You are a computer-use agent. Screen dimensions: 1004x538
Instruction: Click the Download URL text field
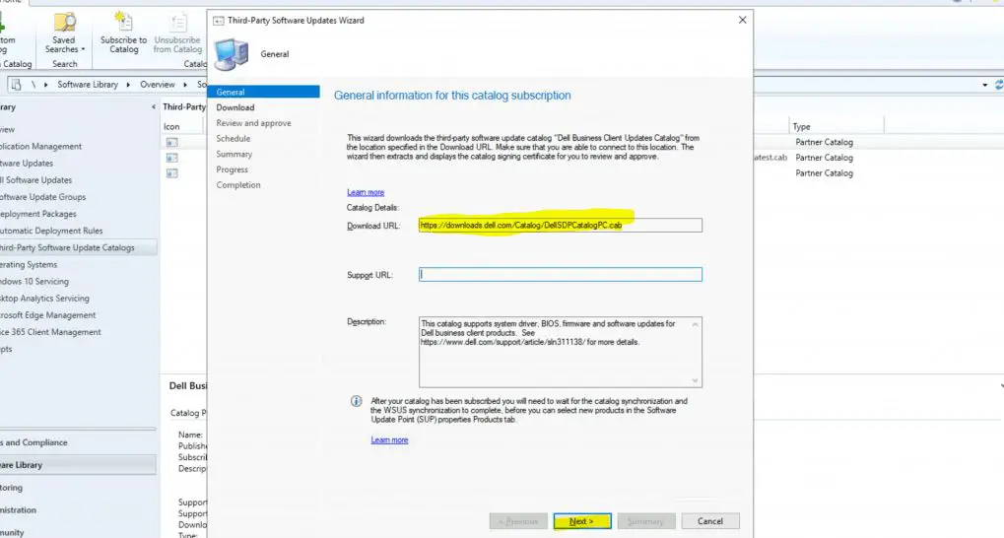coord(560,226)
